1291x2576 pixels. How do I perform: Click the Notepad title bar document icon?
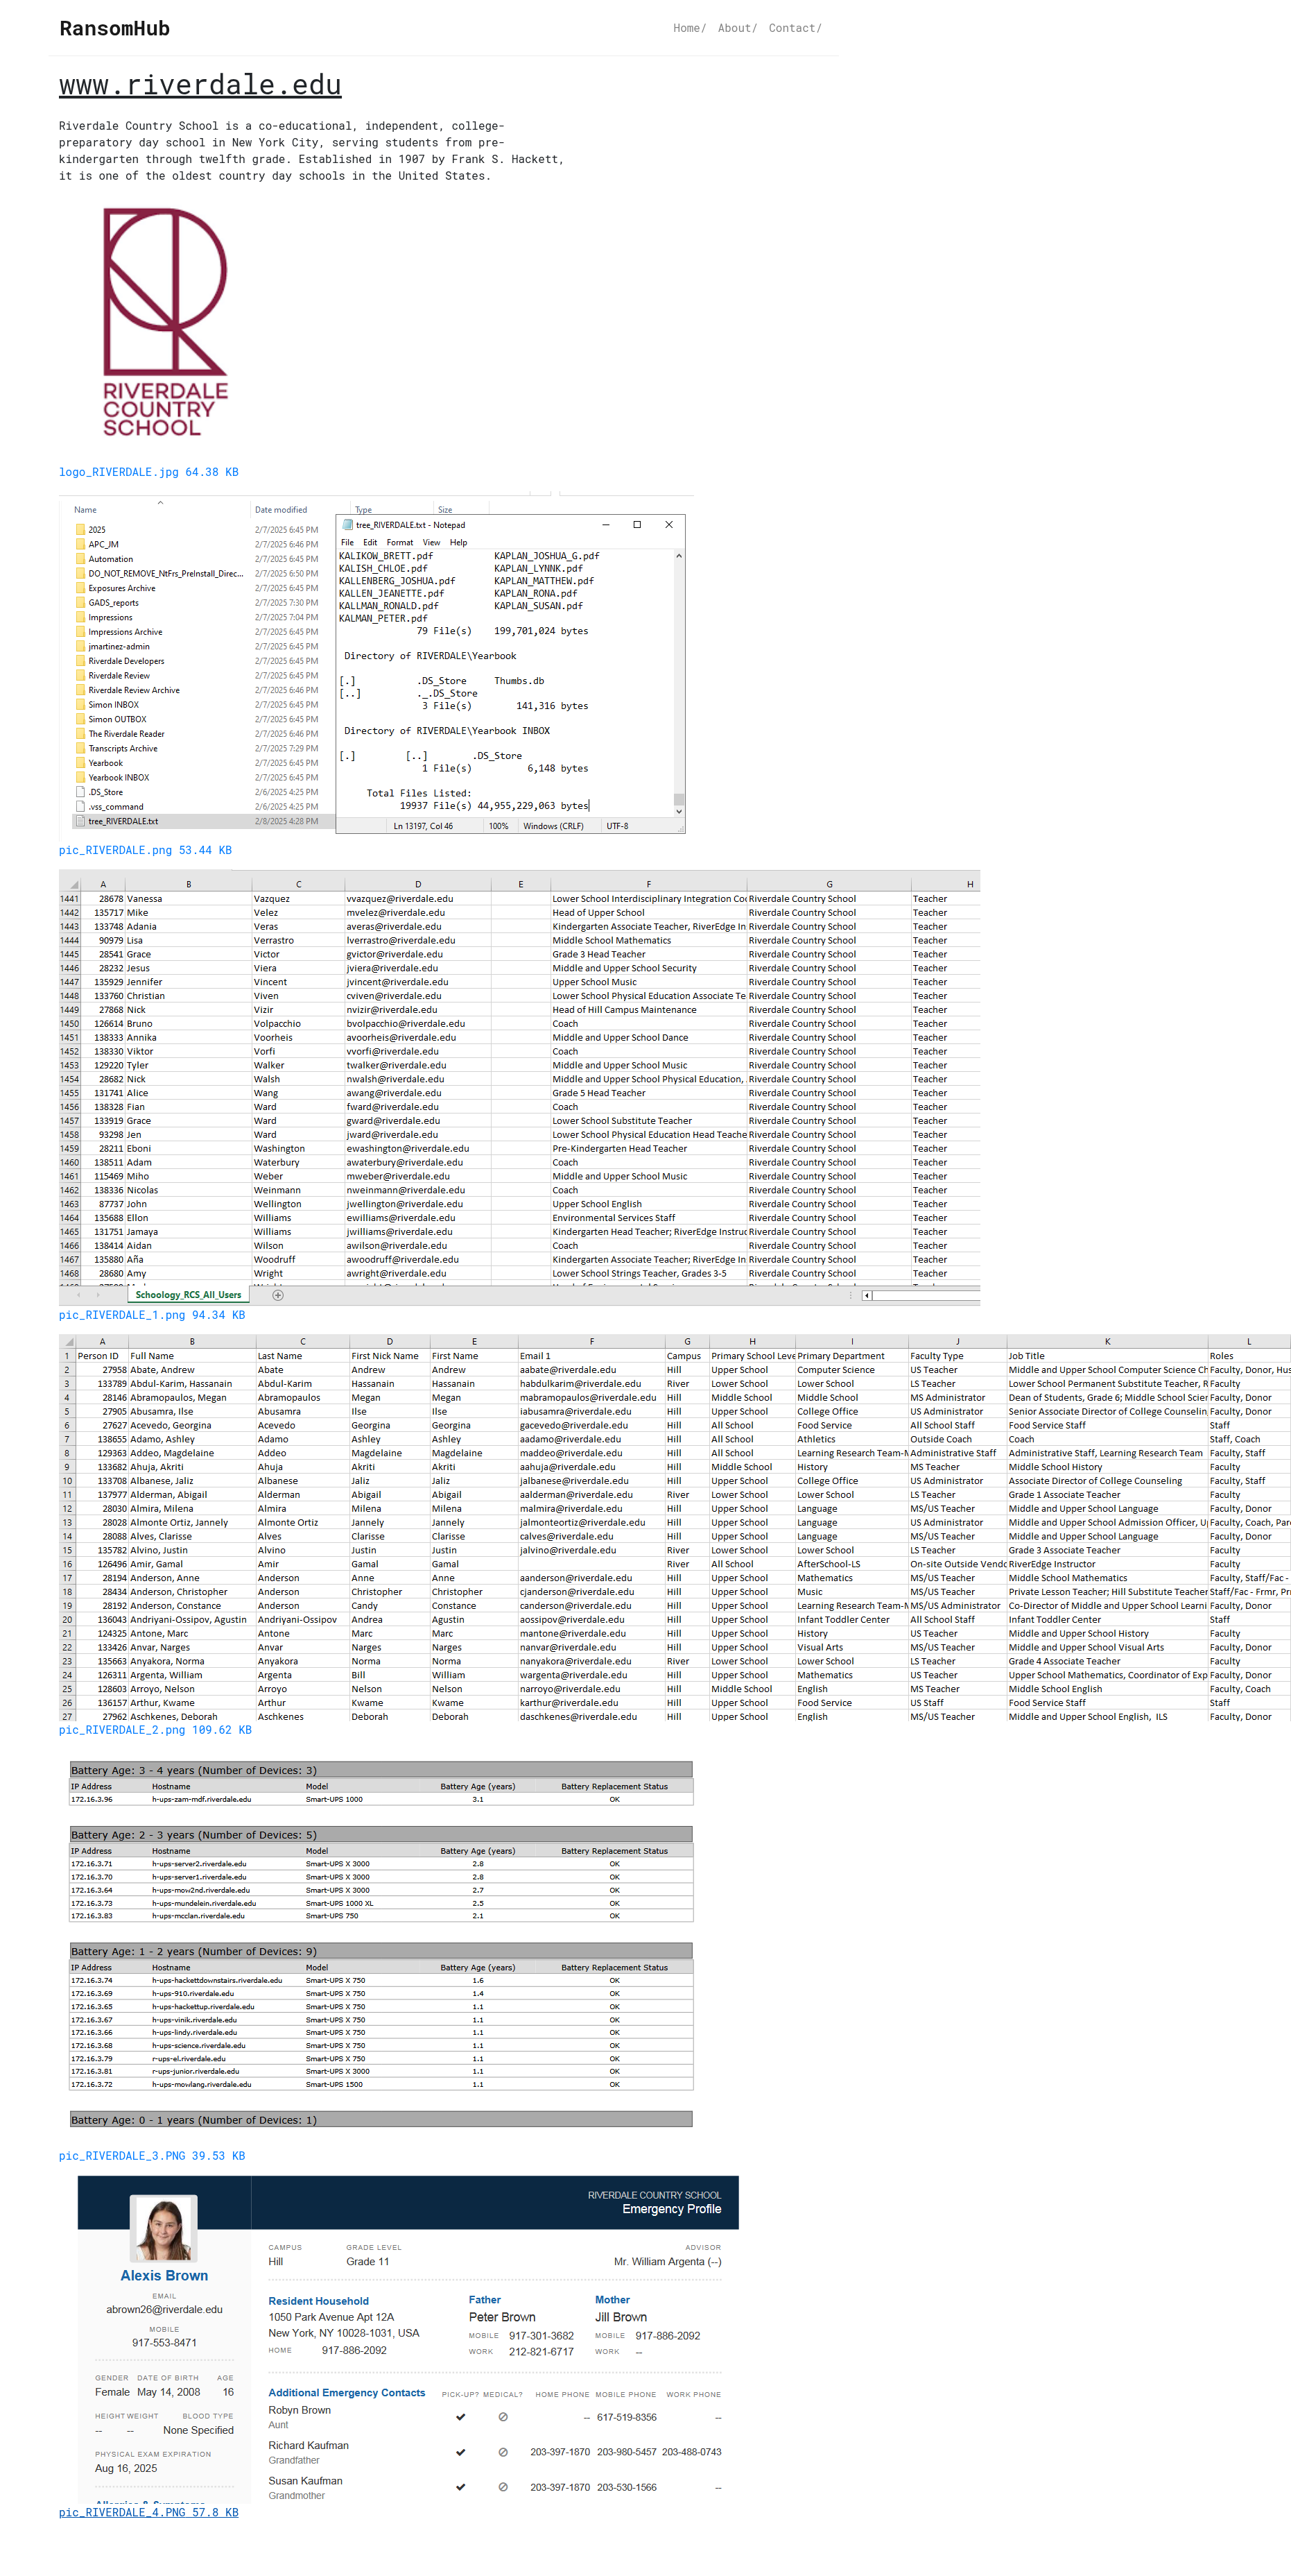(348, 524)
